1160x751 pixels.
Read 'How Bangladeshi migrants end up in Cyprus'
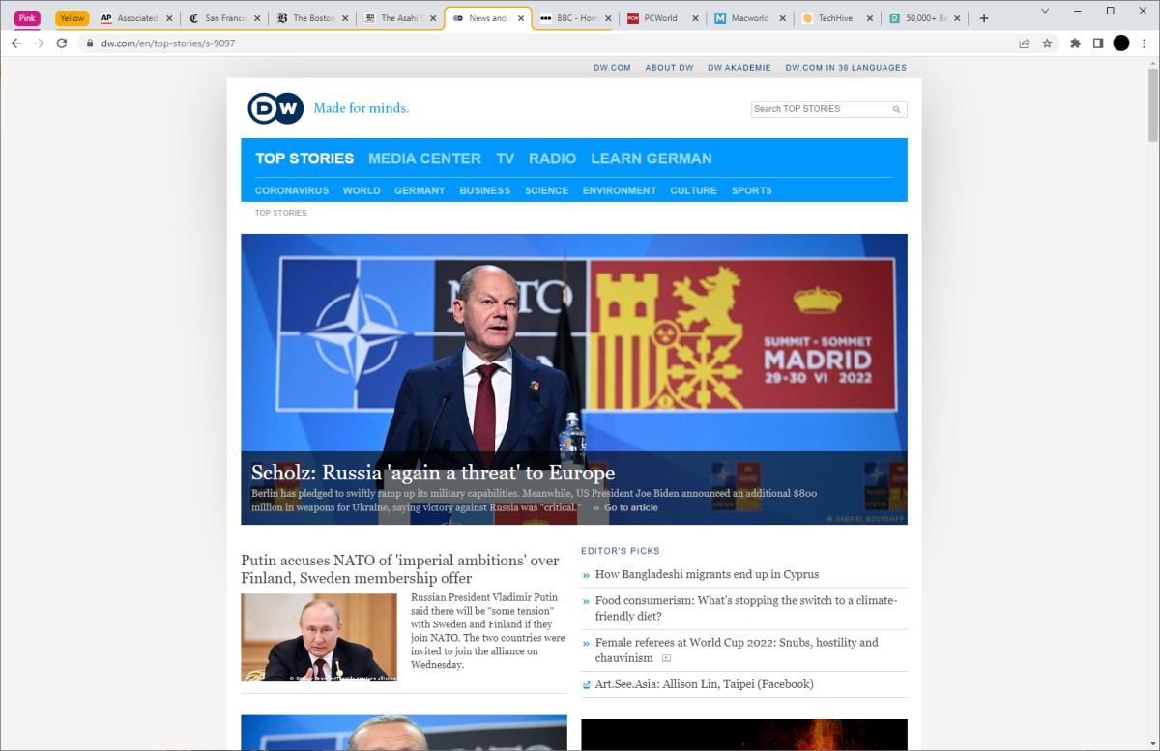pyautogui.click(x=707, y=574)
